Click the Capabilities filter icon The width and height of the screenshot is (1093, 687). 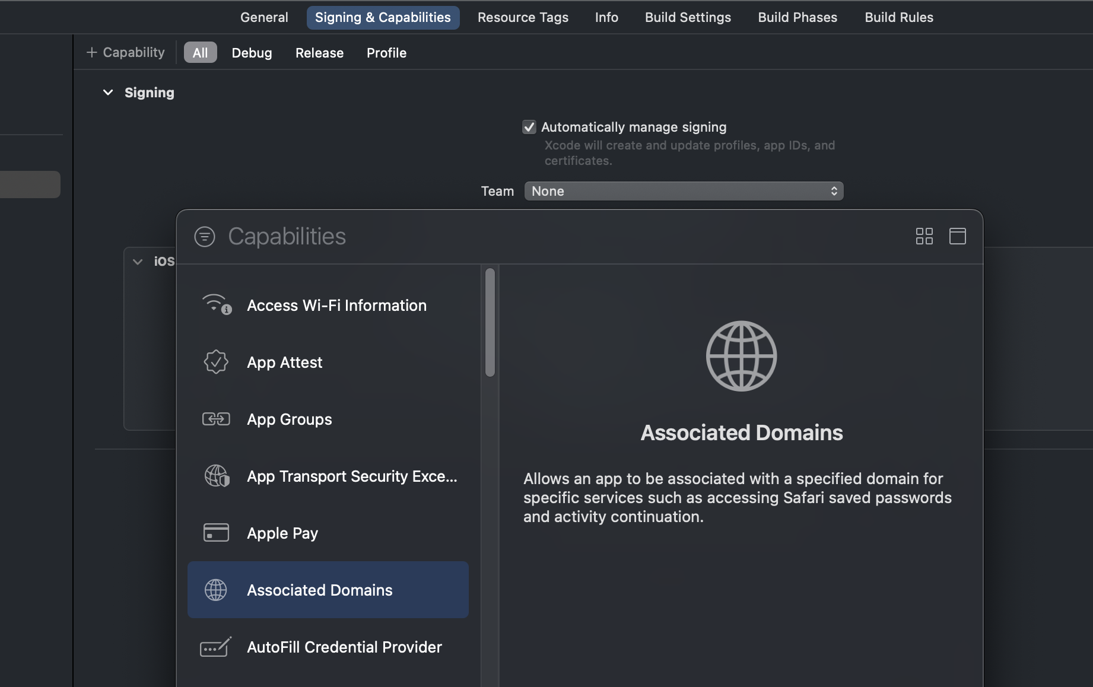[205, 237]
